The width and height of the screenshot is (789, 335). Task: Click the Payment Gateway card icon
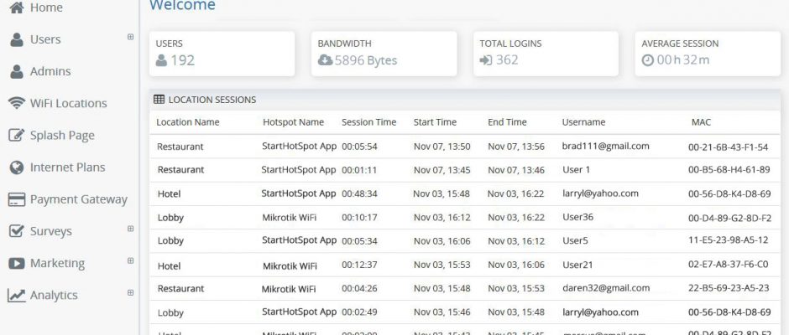(x=17, y=199)
